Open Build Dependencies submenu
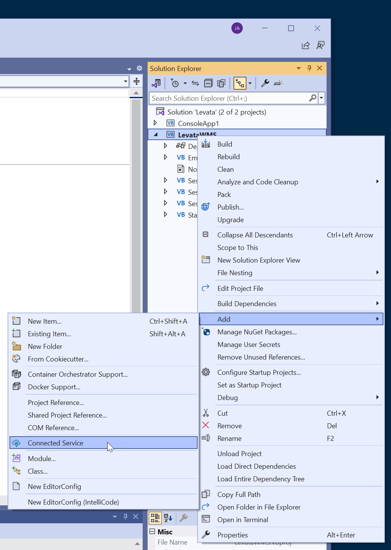 (291, 303)
